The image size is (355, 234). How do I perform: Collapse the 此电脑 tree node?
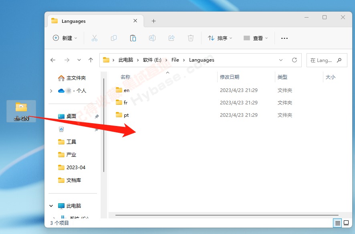[x=51, y=206]
